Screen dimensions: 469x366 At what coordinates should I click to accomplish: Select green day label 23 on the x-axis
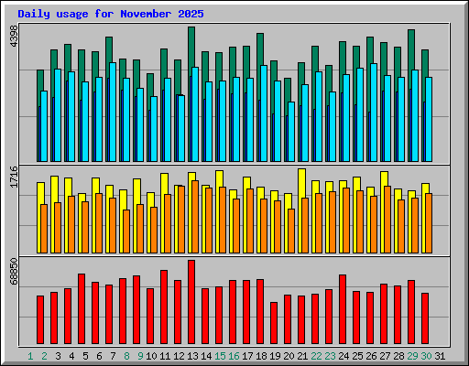click(x=330, y=356)
